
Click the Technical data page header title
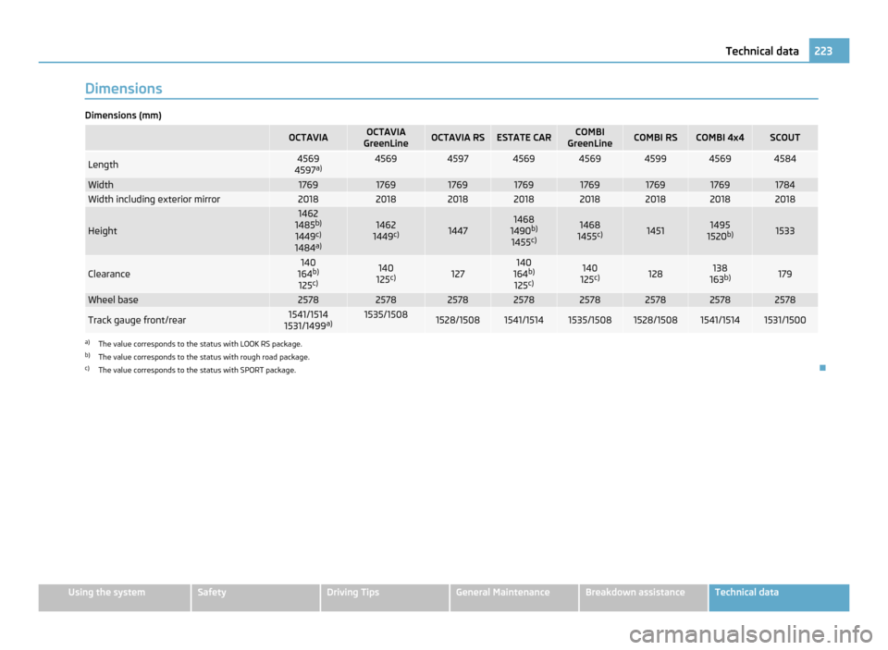[761, 51]
